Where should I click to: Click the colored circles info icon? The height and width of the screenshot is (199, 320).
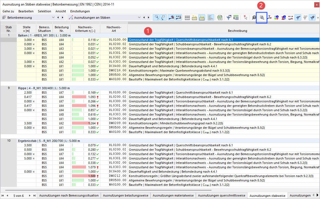pos(276,18)
